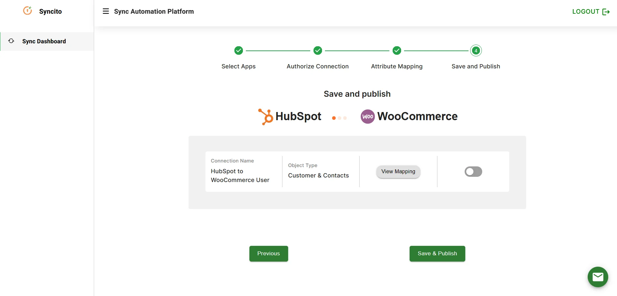Click the Select Apps green checkmark
The height and width of the screenshot is (296, 617).
(x=239, y=50)
